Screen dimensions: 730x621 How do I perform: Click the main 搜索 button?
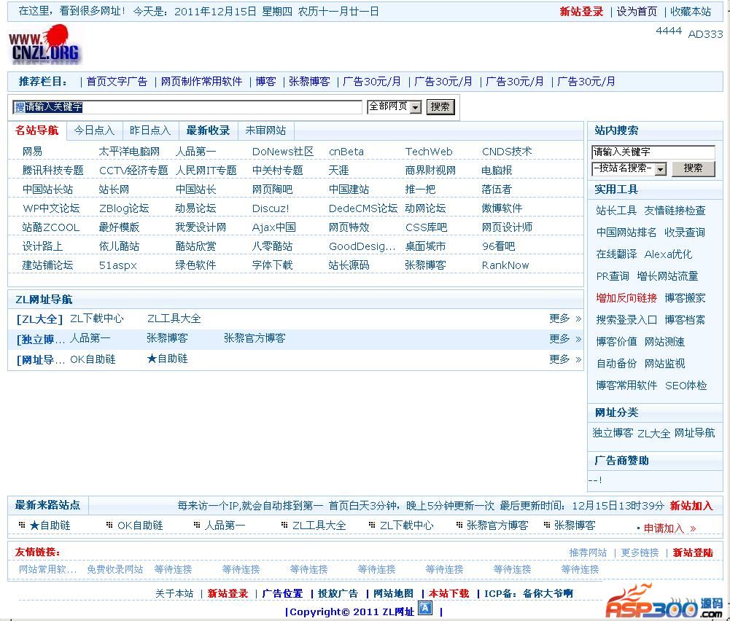pyautogui.click(x=440, y=107)
